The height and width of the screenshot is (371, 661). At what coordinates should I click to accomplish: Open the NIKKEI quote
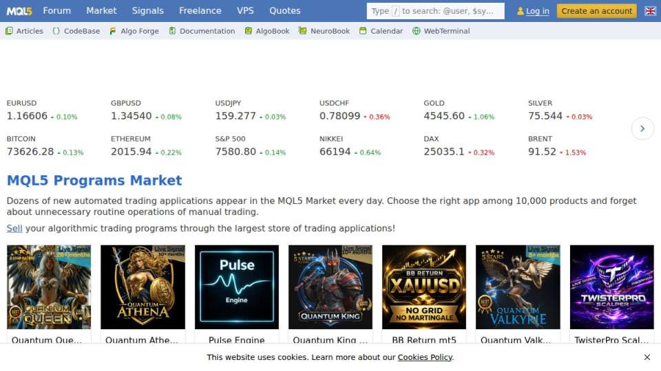(x=350, y=146)
